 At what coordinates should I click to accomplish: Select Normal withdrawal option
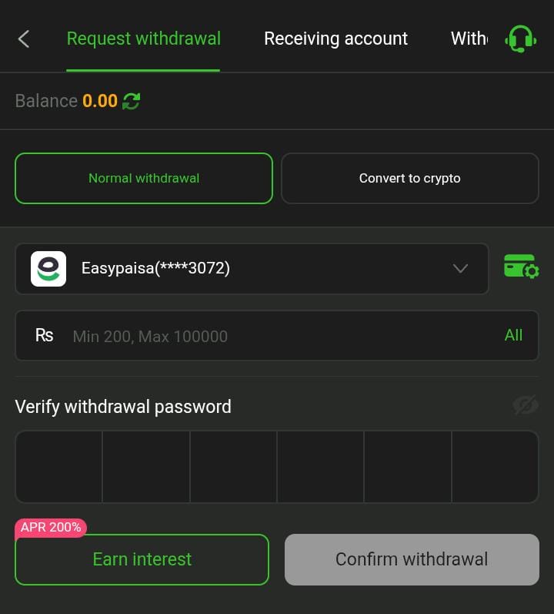tap(144, 178)
